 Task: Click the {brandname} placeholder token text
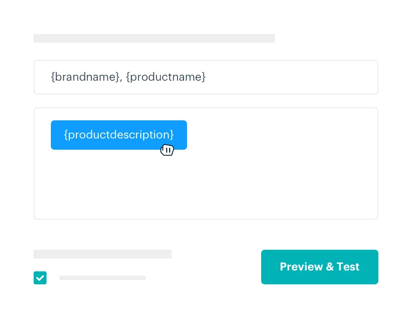click(x=85, y=77)
